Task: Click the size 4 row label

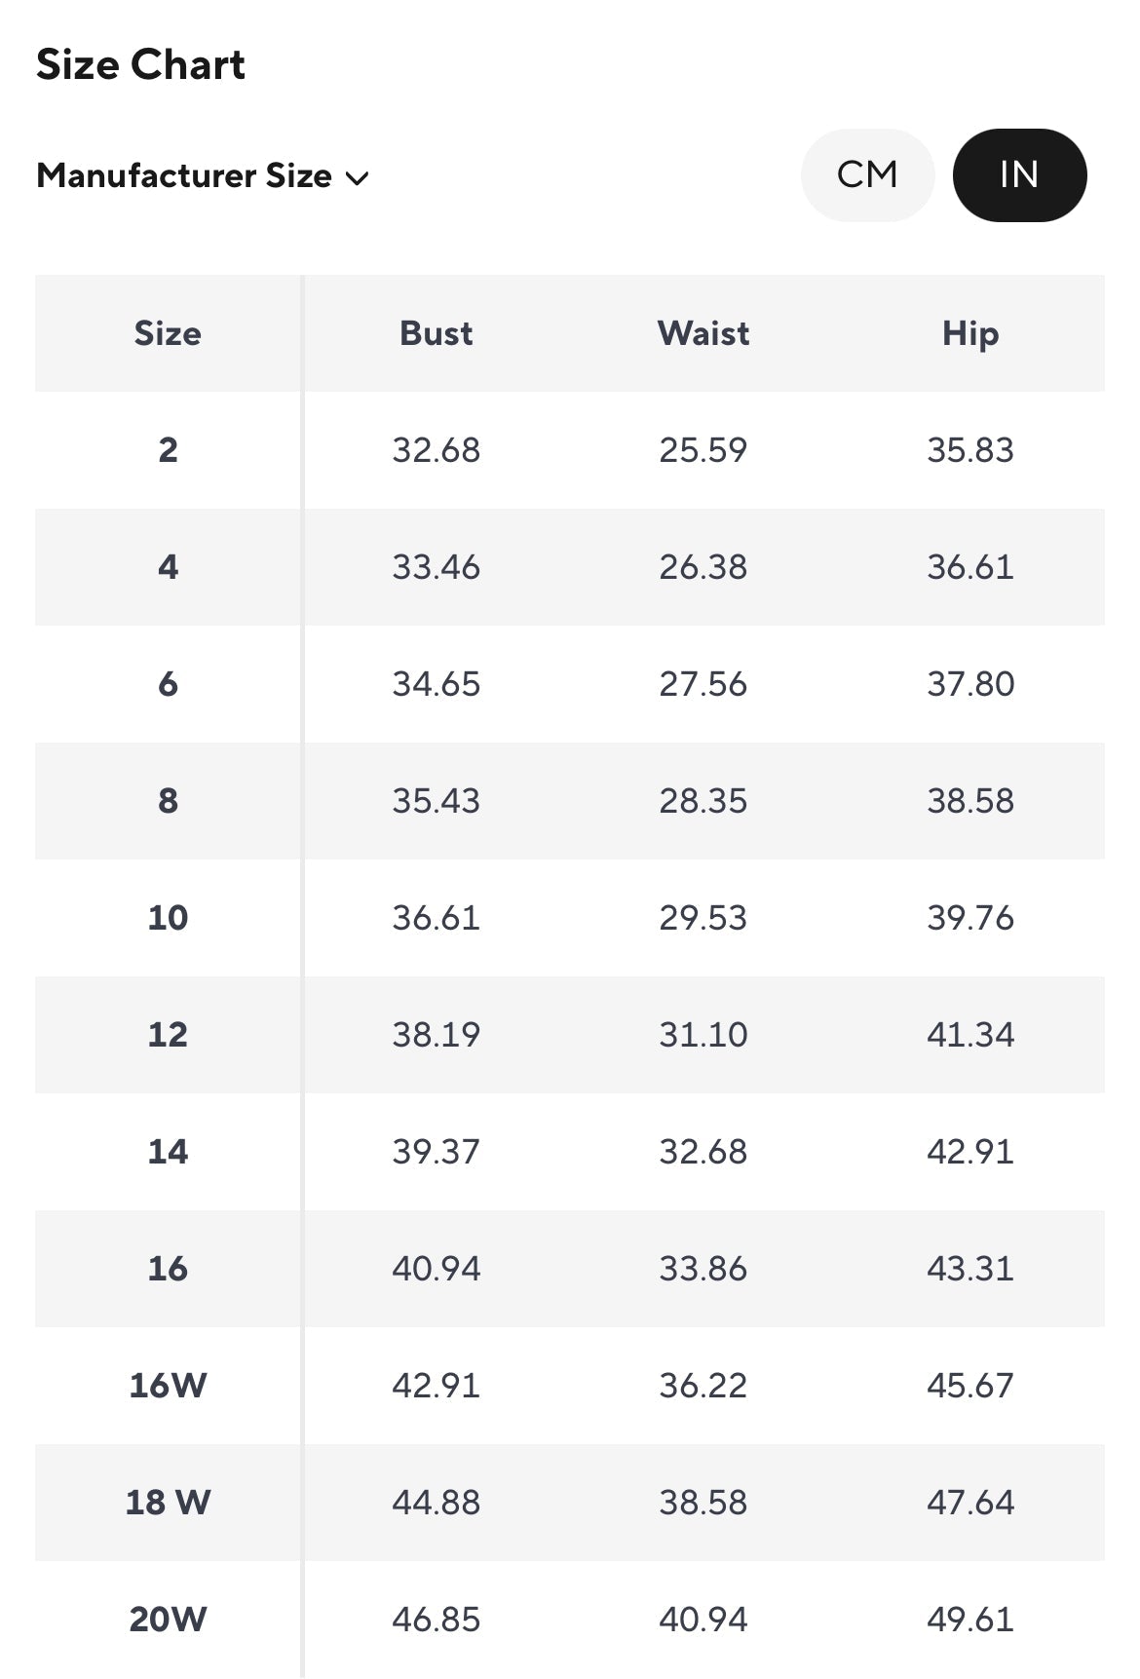Action: 168,567
